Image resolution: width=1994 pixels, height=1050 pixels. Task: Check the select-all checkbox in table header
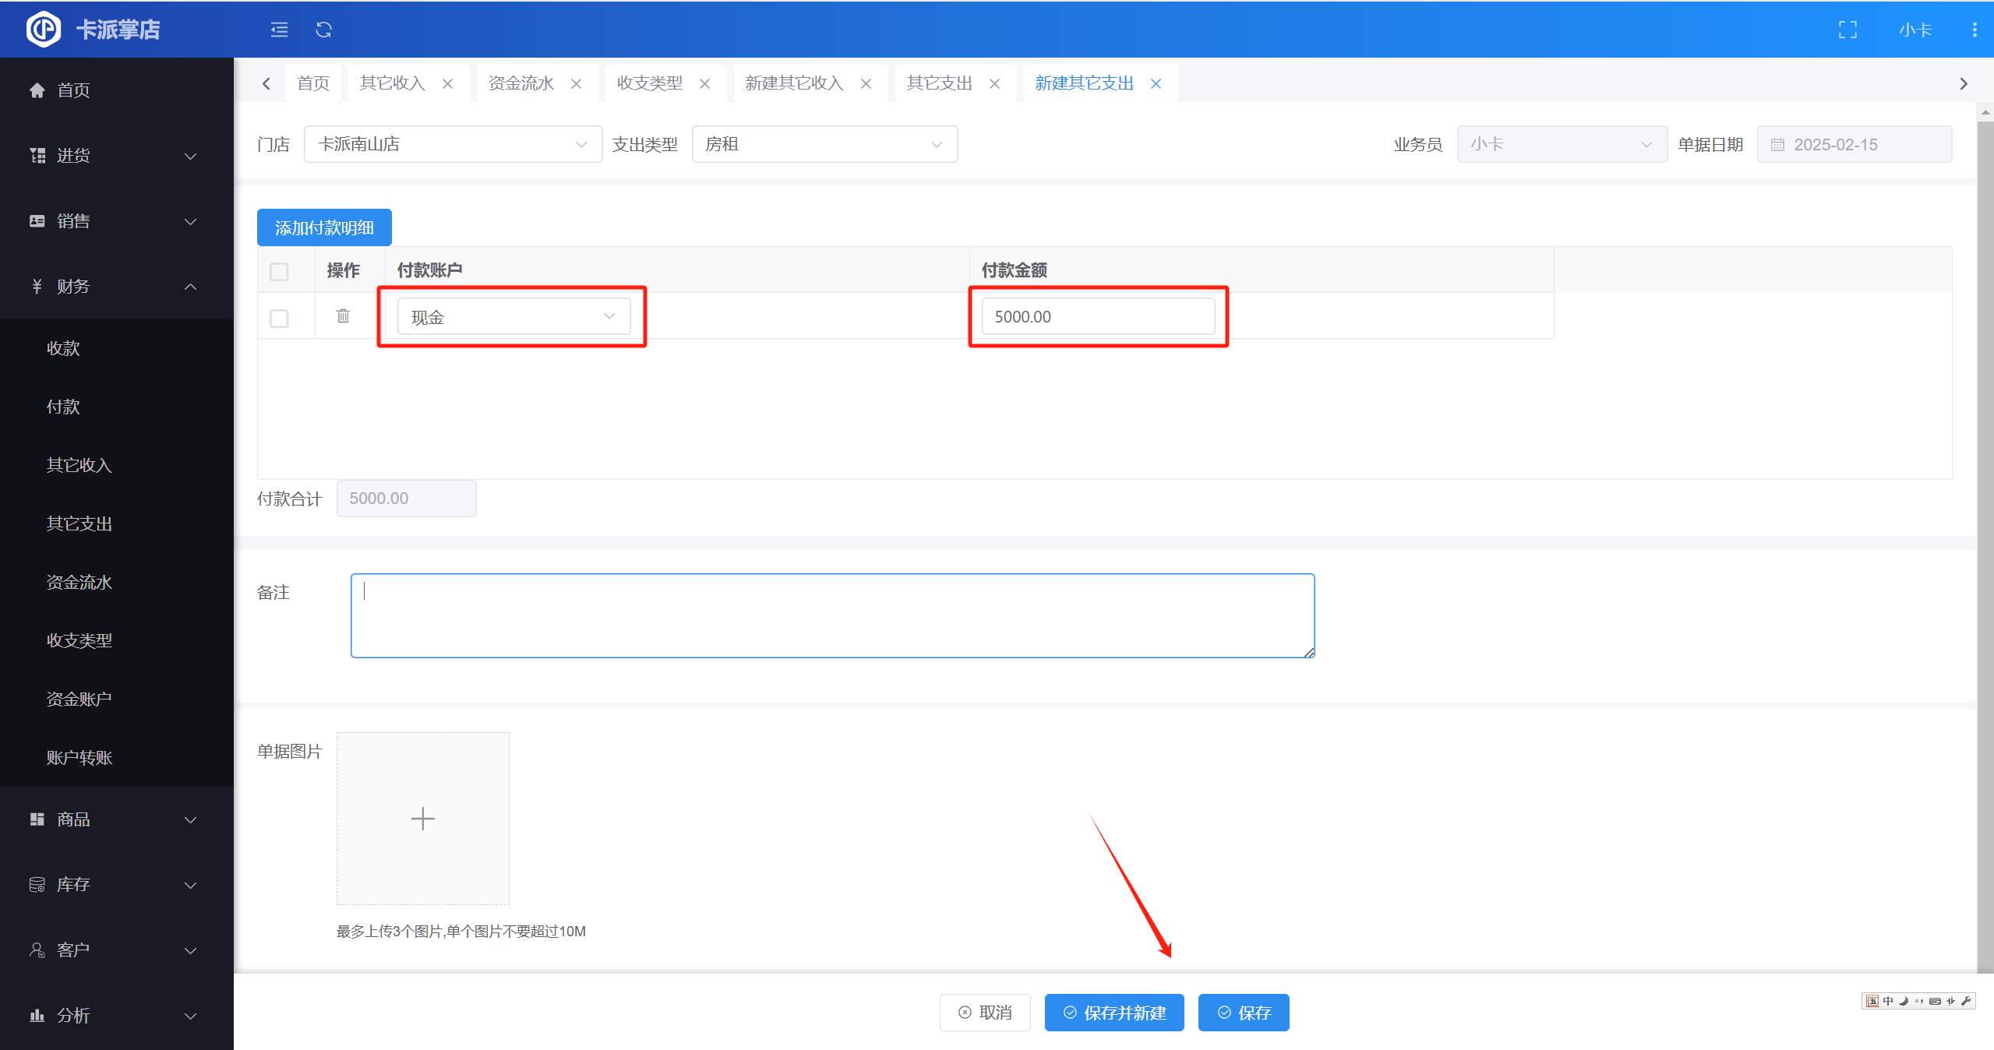279,271
